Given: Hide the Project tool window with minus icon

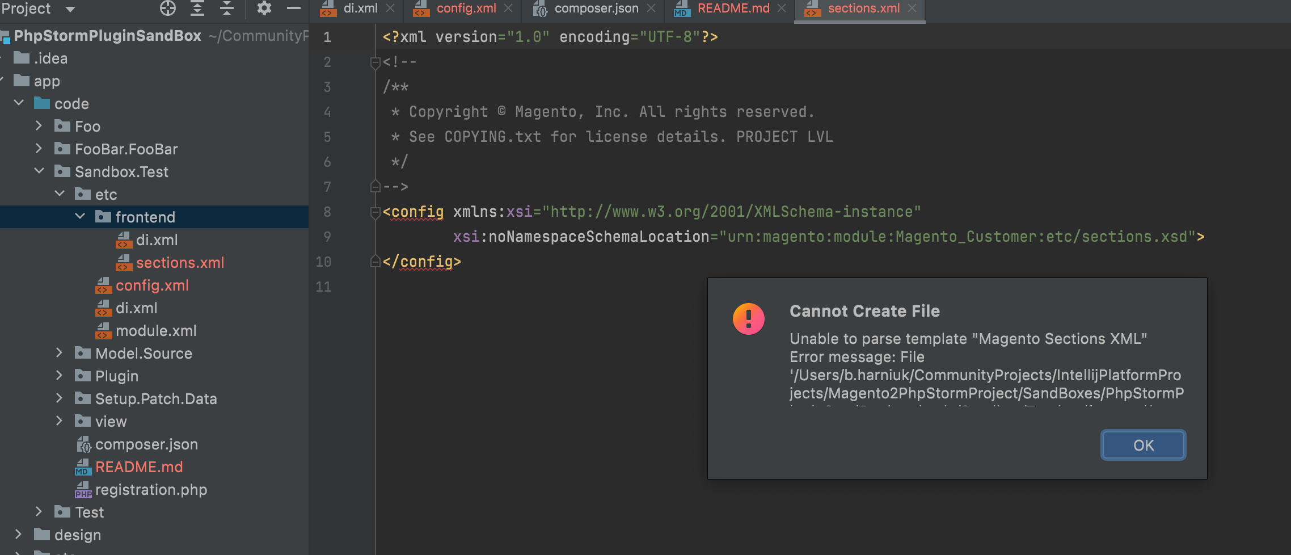Looking at the screenshot, I should point(293,8).
